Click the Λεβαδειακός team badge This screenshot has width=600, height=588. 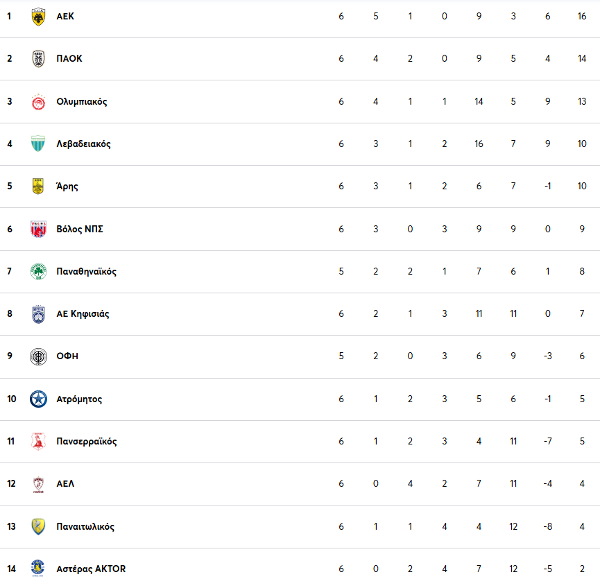[38, 144]
